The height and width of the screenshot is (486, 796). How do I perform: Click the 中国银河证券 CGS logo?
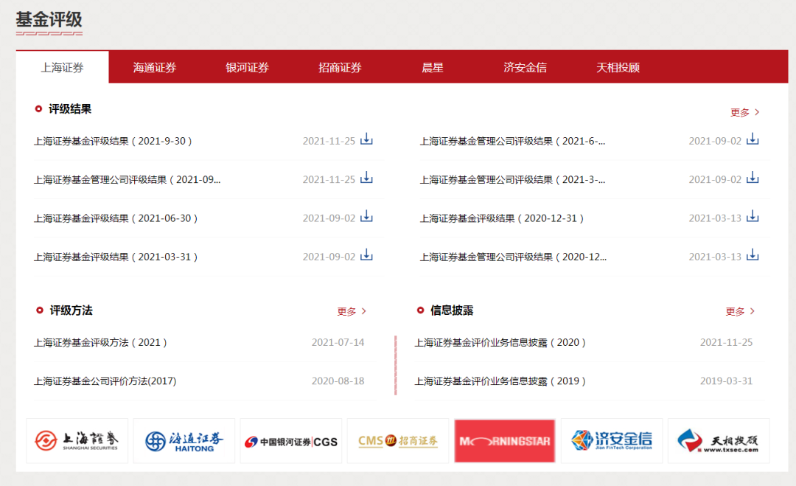pos(291,441)
